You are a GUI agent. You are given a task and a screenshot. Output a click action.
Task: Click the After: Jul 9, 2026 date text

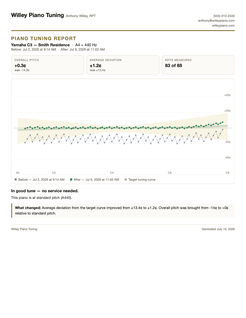(82, 49)
